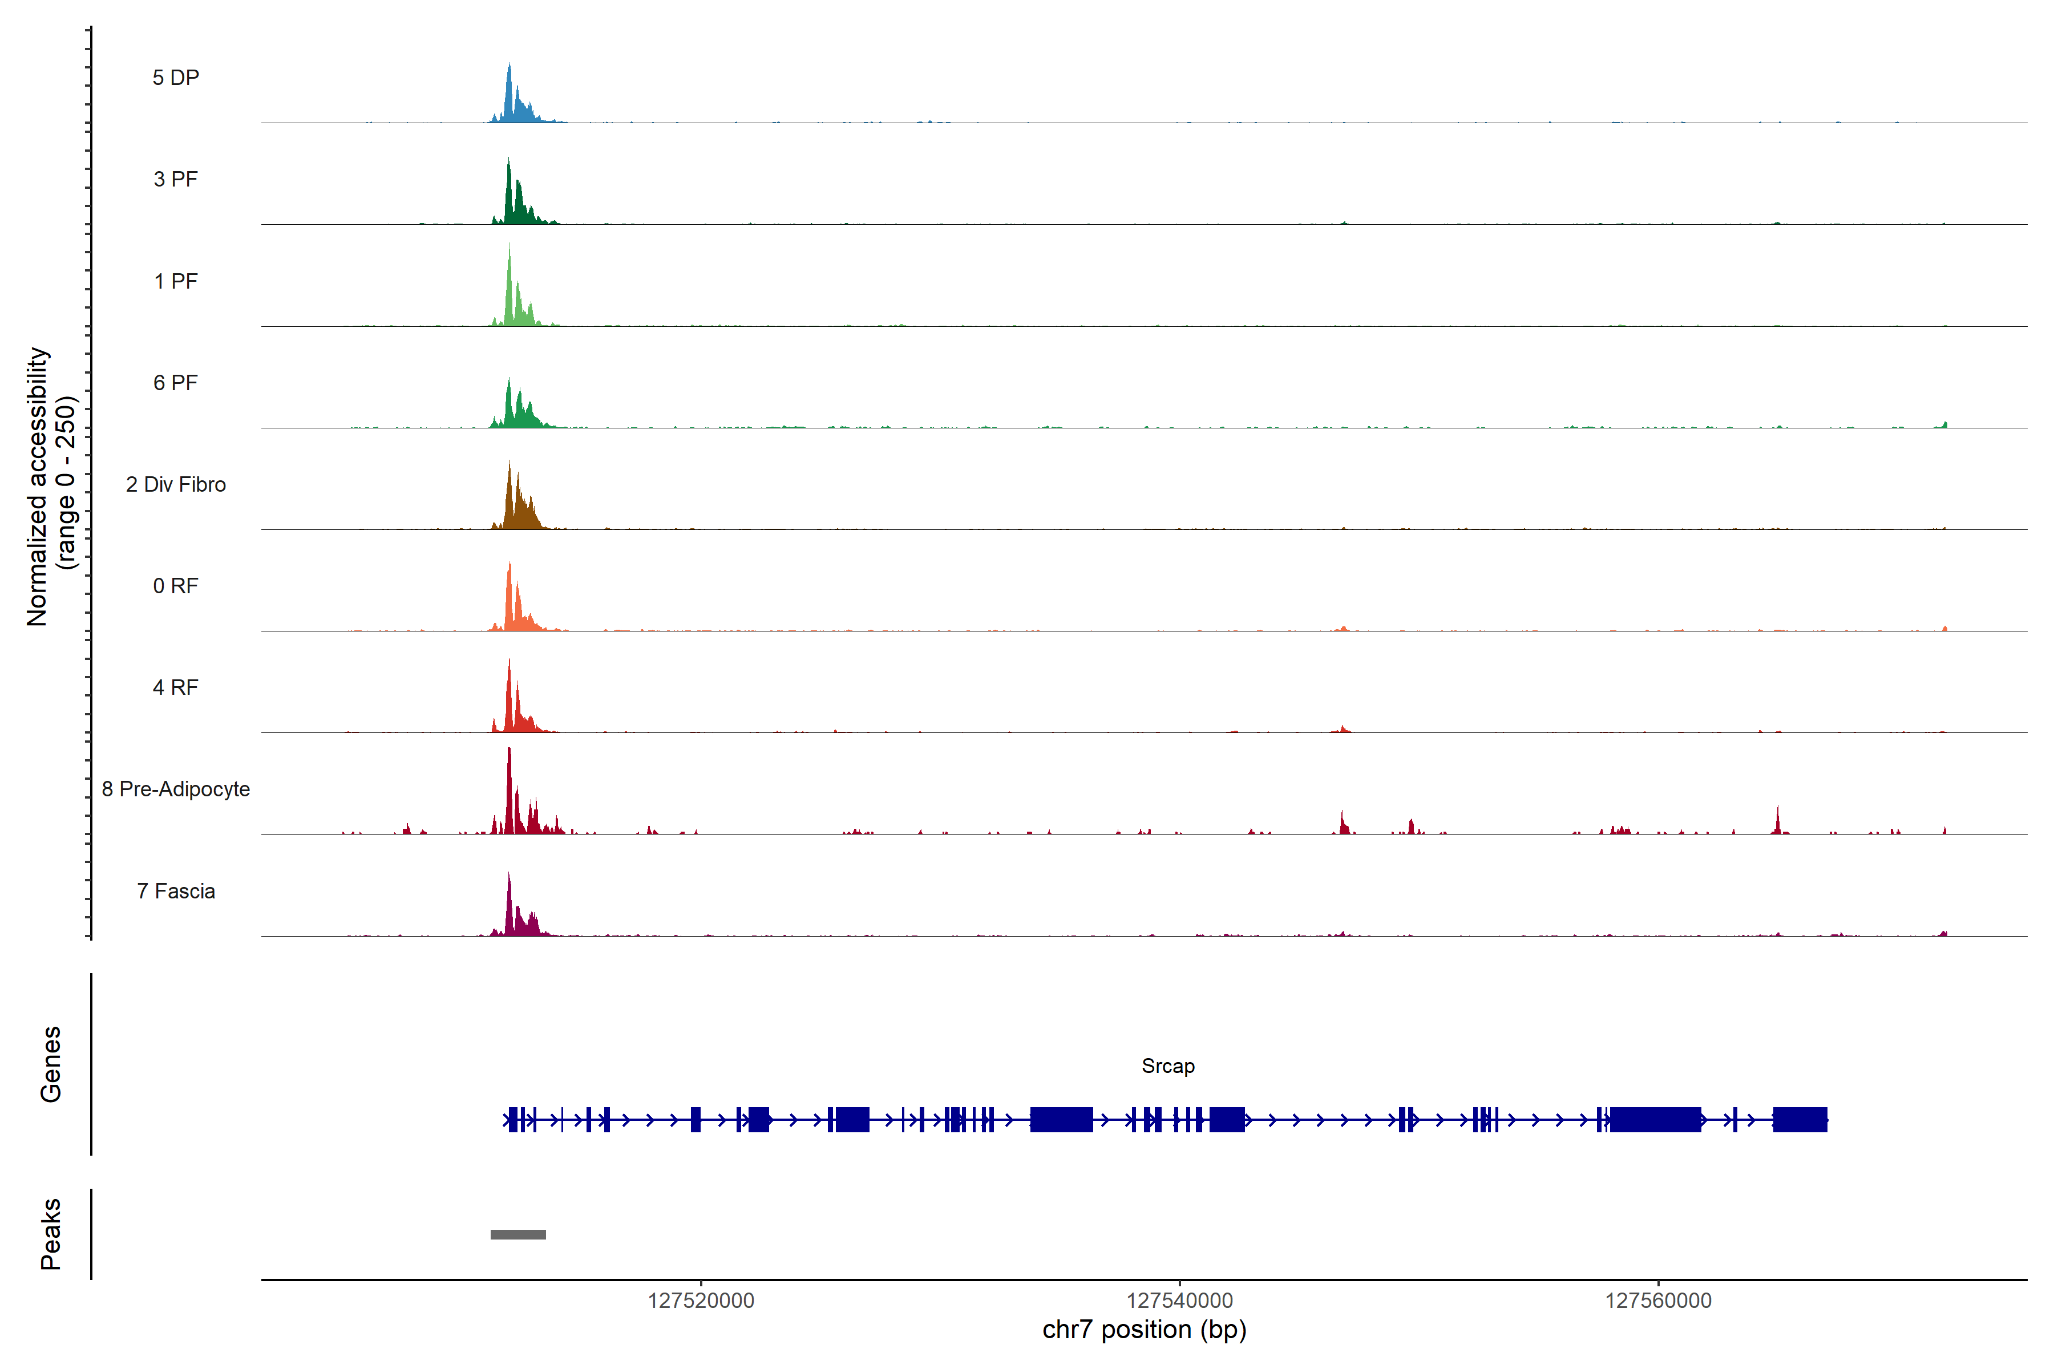Click the Srcap gene name
The image size is (2054, 1369).
click(1167, 1066)
